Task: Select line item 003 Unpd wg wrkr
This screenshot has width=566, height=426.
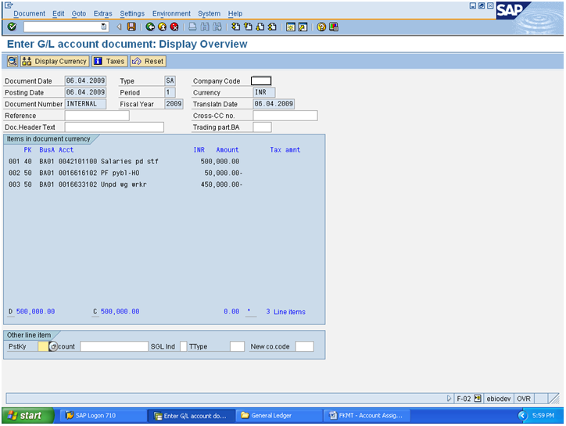Action: point(125,184)
